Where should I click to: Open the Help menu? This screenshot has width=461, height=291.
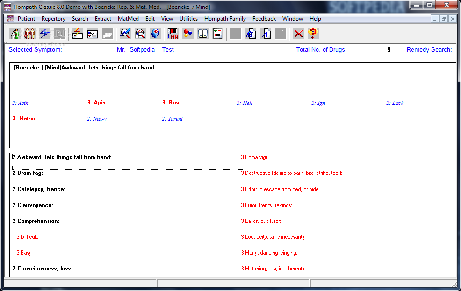click(x=315, y=19)
